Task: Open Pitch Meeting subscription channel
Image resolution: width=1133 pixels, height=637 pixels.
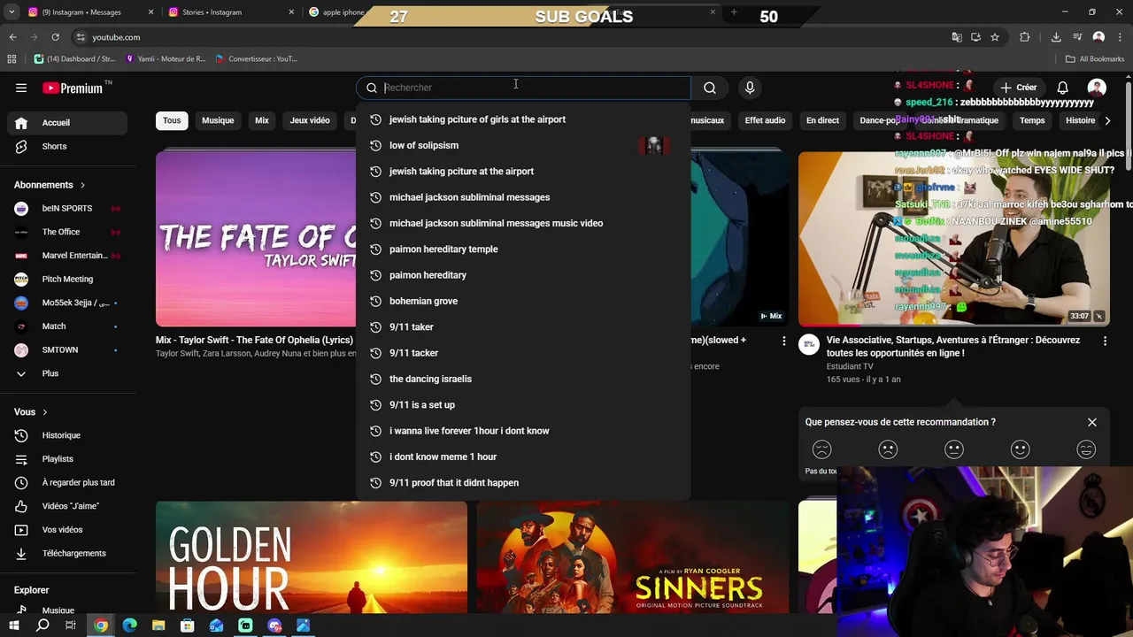Action: point(67,280)
